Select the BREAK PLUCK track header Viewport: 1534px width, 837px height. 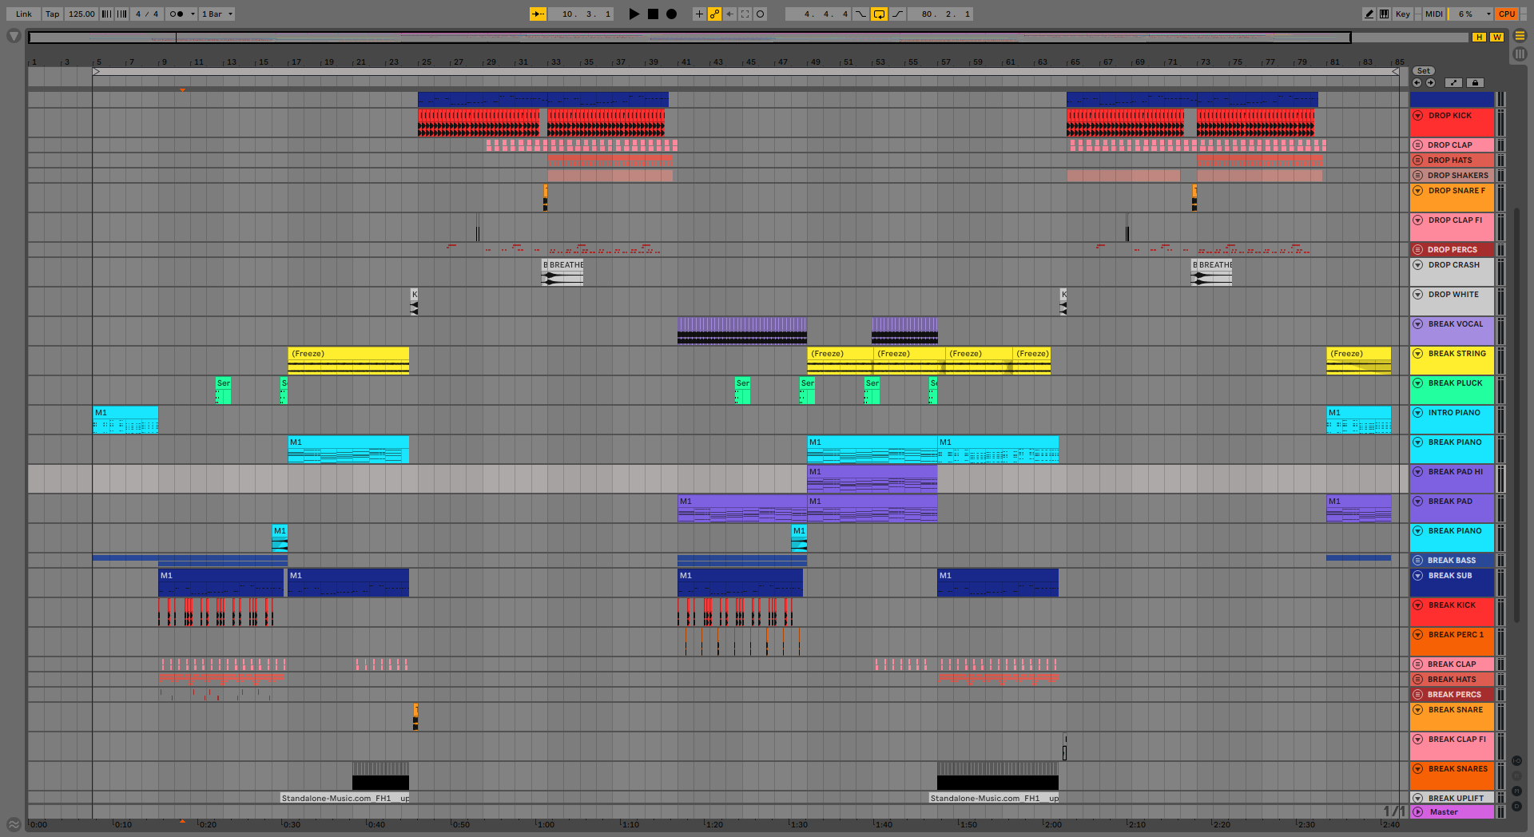(x=1452, y=391)
